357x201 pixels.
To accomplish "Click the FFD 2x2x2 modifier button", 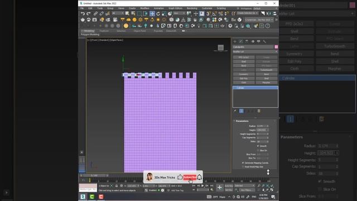I will [244, 58].
